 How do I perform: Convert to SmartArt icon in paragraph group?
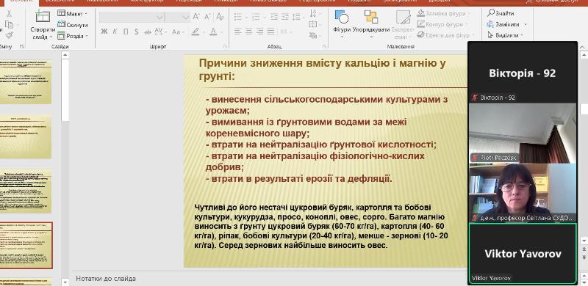[x=315, y=35]
